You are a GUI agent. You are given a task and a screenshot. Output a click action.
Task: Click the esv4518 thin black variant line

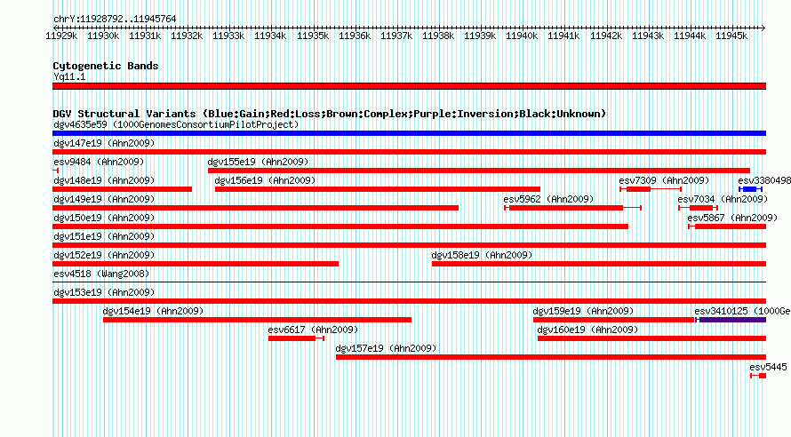[x=409, y=282]
